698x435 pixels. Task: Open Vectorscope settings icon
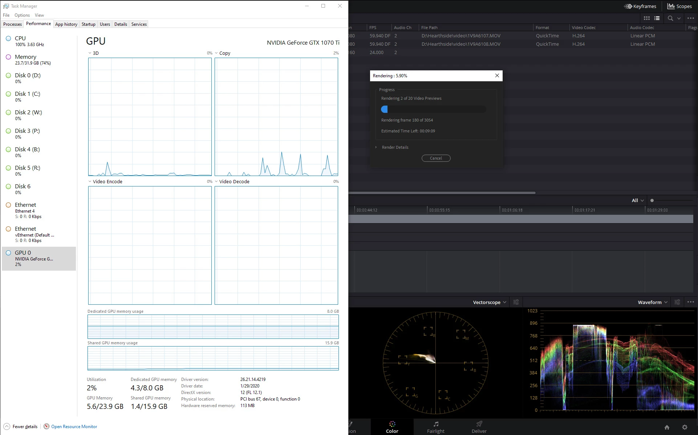point(516,302)
